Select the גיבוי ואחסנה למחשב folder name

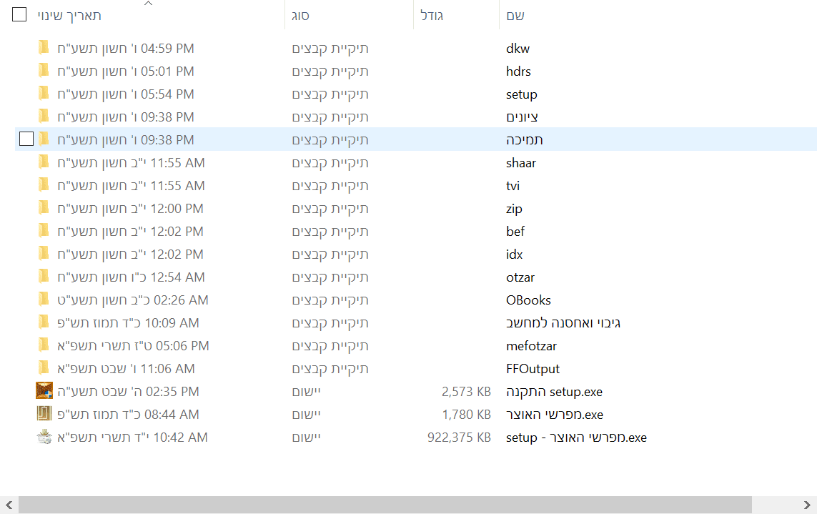click(x=563, y=323)
